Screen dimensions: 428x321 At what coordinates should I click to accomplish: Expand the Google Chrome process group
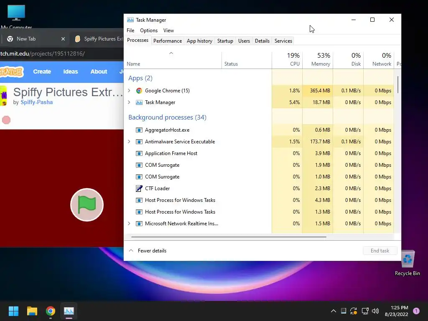click(x=129, y=91)
